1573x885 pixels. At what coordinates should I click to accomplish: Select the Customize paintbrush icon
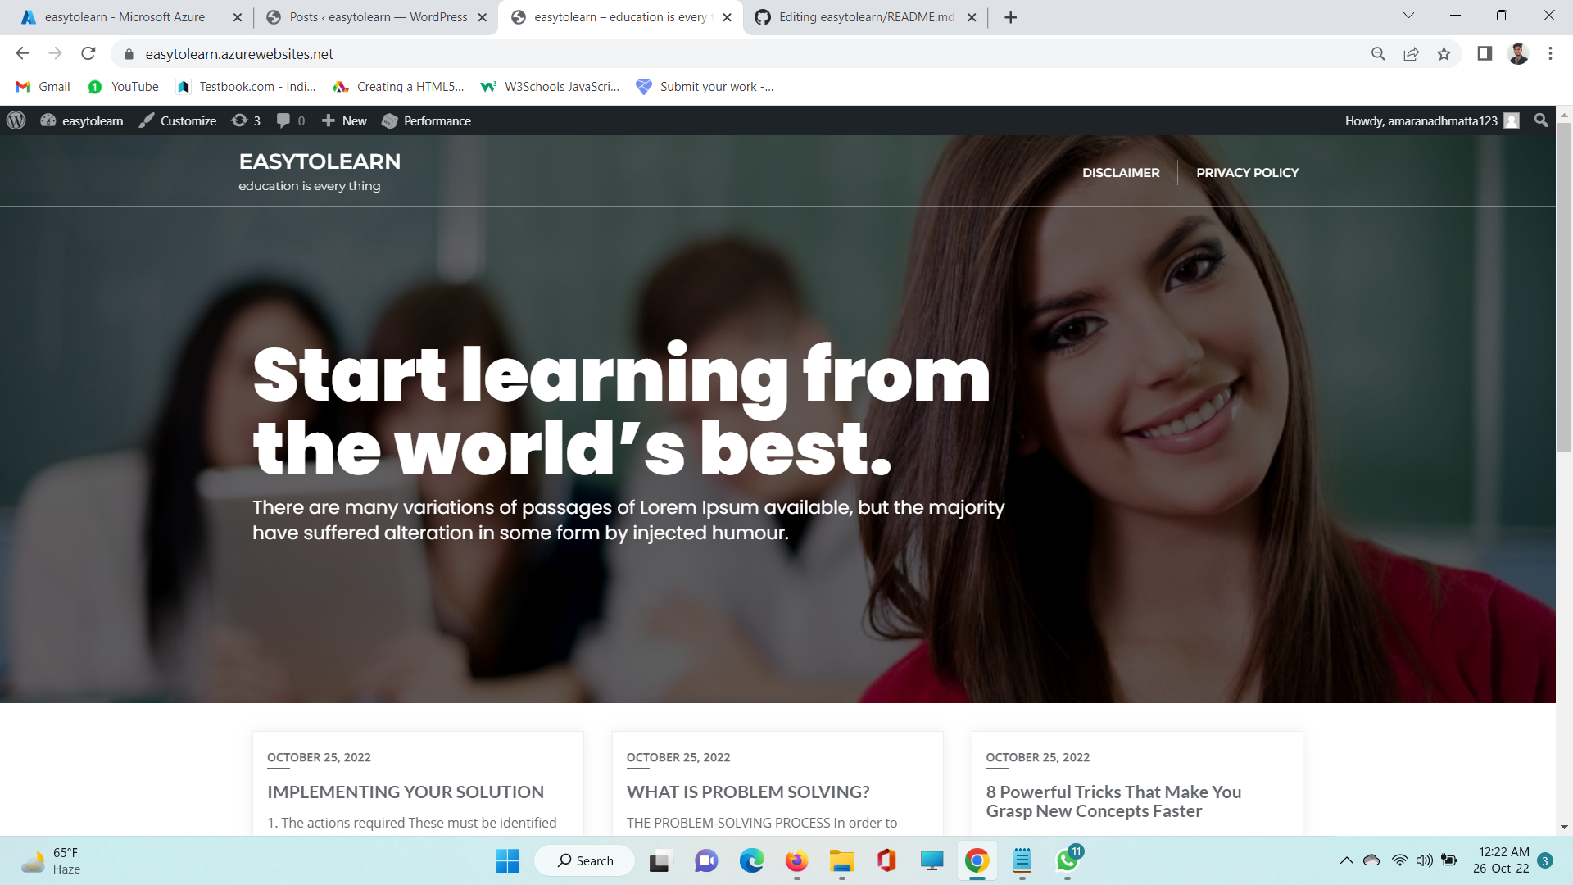(147, 120)
